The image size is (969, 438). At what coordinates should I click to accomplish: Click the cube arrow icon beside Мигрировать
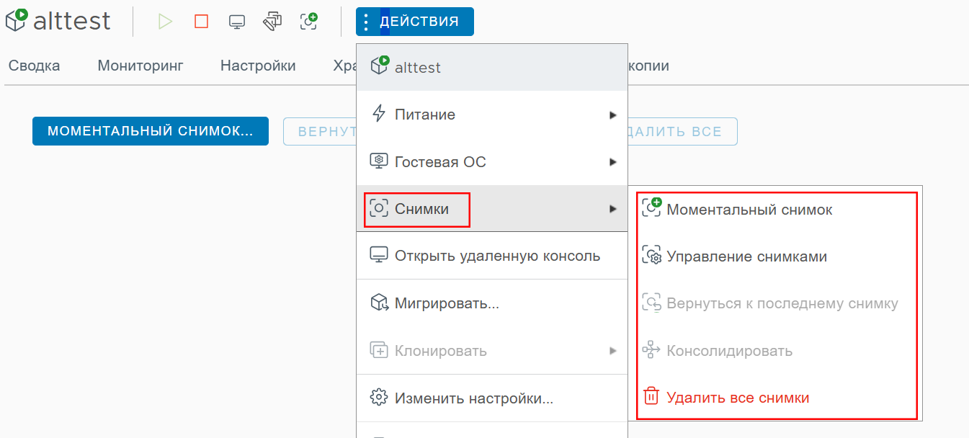(379, 303)
